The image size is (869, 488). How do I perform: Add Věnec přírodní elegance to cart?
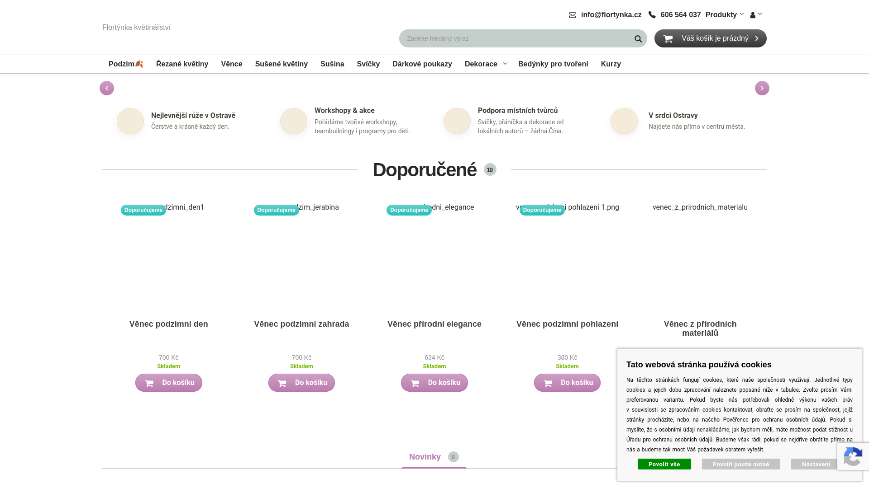point(434,383)
